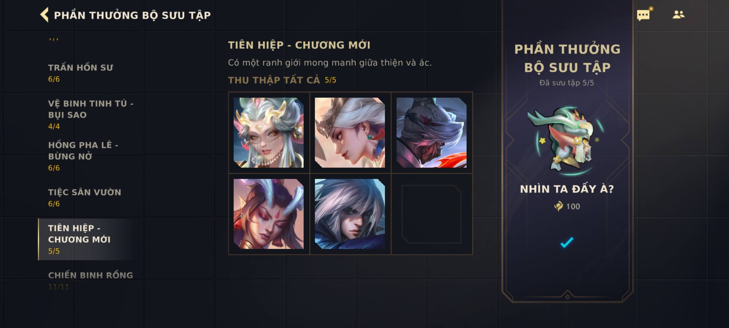The image size is (729, 328).
Task: Click the Nhìn Ta Đấy À? reward title
Action: click(567, 189)
